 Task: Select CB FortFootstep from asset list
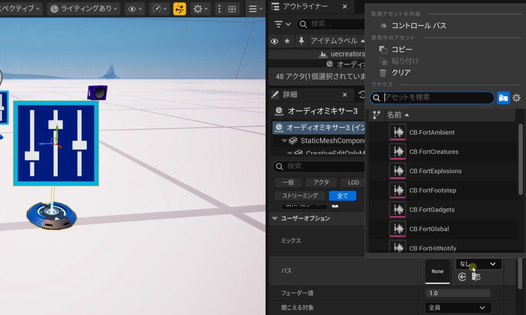[x=433, y=191]
